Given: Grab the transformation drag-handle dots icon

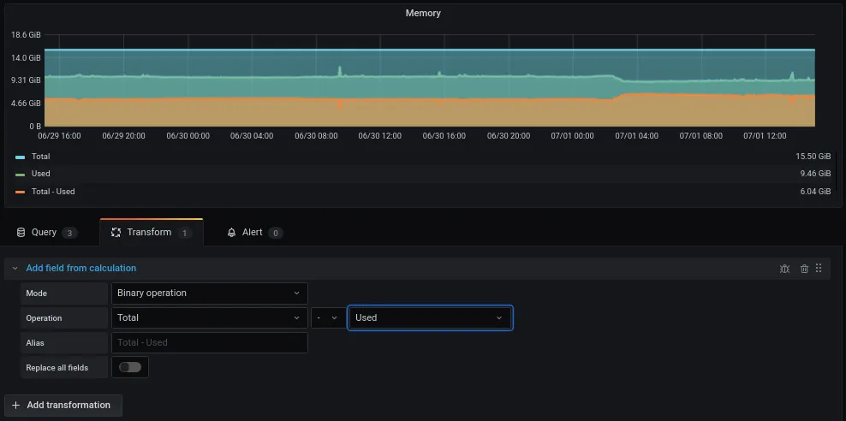Looking at the screenshot, I should click(819, 268).
